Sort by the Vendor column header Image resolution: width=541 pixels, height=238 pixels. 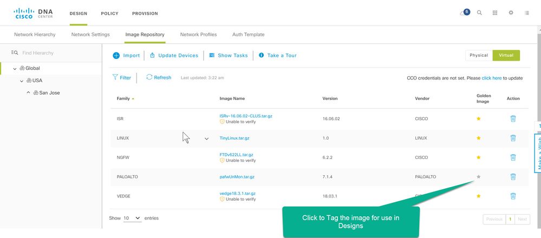pyautogui.click(x=422, y=98)
